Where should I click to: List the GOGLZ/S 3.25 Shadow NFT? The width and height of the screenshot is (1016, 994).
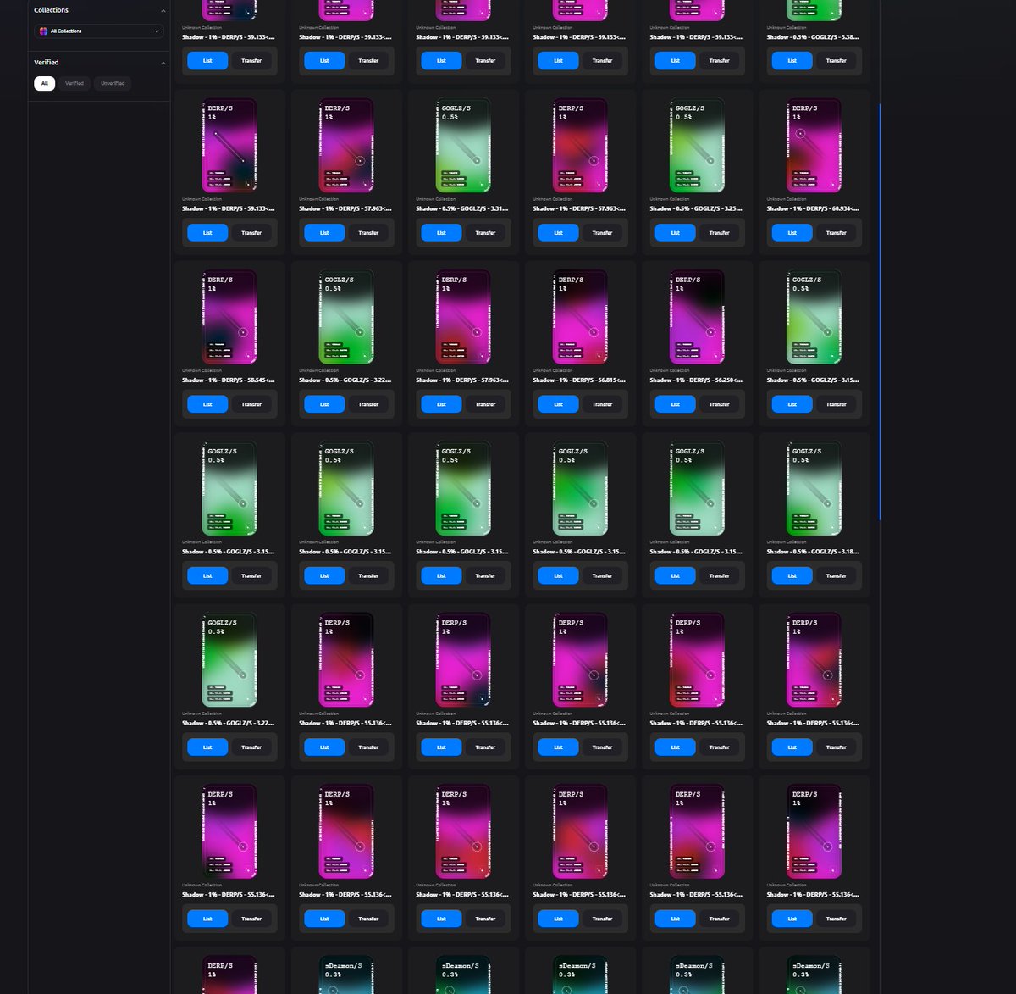tap(675, 232)
